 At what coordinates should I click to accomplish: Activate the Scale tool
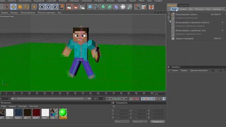tap(20, 7)
